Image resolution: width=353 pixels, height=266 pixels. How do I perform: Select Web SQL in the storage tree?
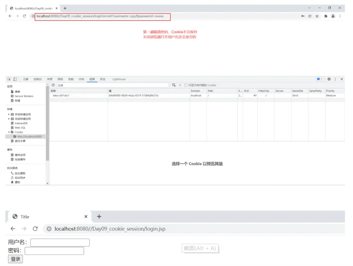coord(18,128)
